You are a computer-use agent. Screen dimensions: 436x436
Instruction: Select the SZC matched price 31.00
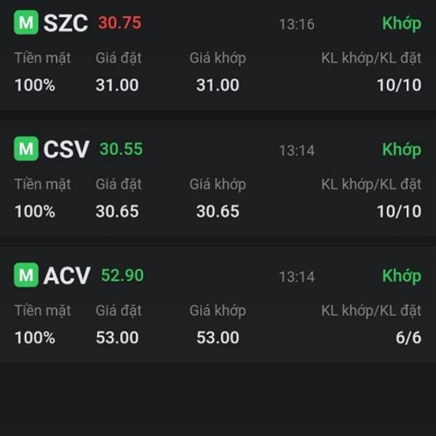[x=218, y=85]
